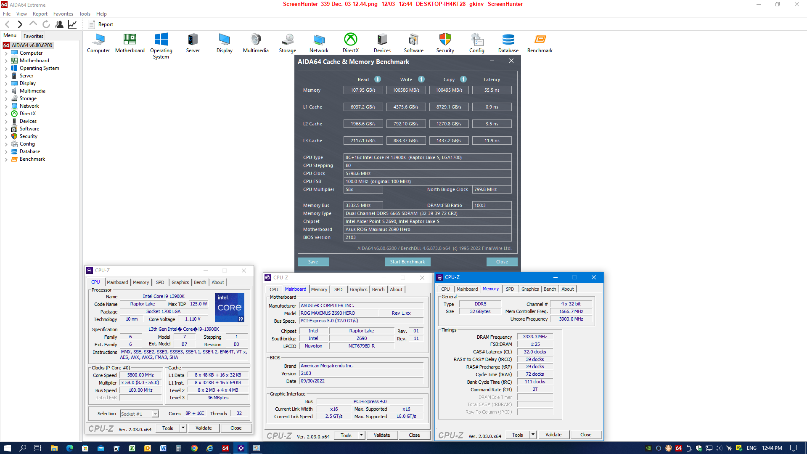Click Close in the benchmark window
Image resolution: width=807 pixels, height=454 pixels.
pos(502,262)
